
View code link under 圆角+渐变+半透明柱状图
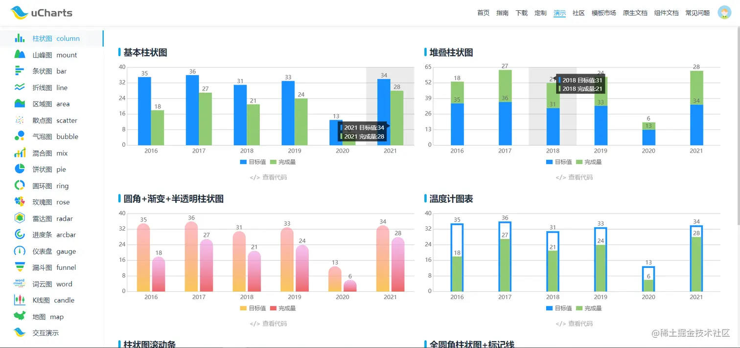pyautogui.click(x=268, y=324)
